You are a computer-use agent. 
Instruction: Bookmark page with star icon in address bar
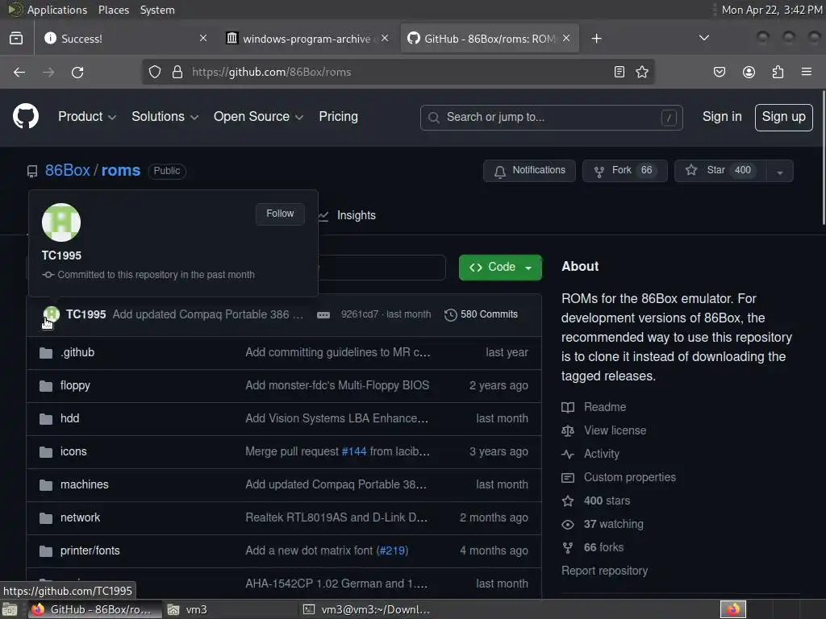coord(642,72)
